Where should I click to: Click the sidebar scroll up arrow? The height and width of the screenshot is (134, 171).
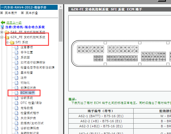[x=60, y=7]
